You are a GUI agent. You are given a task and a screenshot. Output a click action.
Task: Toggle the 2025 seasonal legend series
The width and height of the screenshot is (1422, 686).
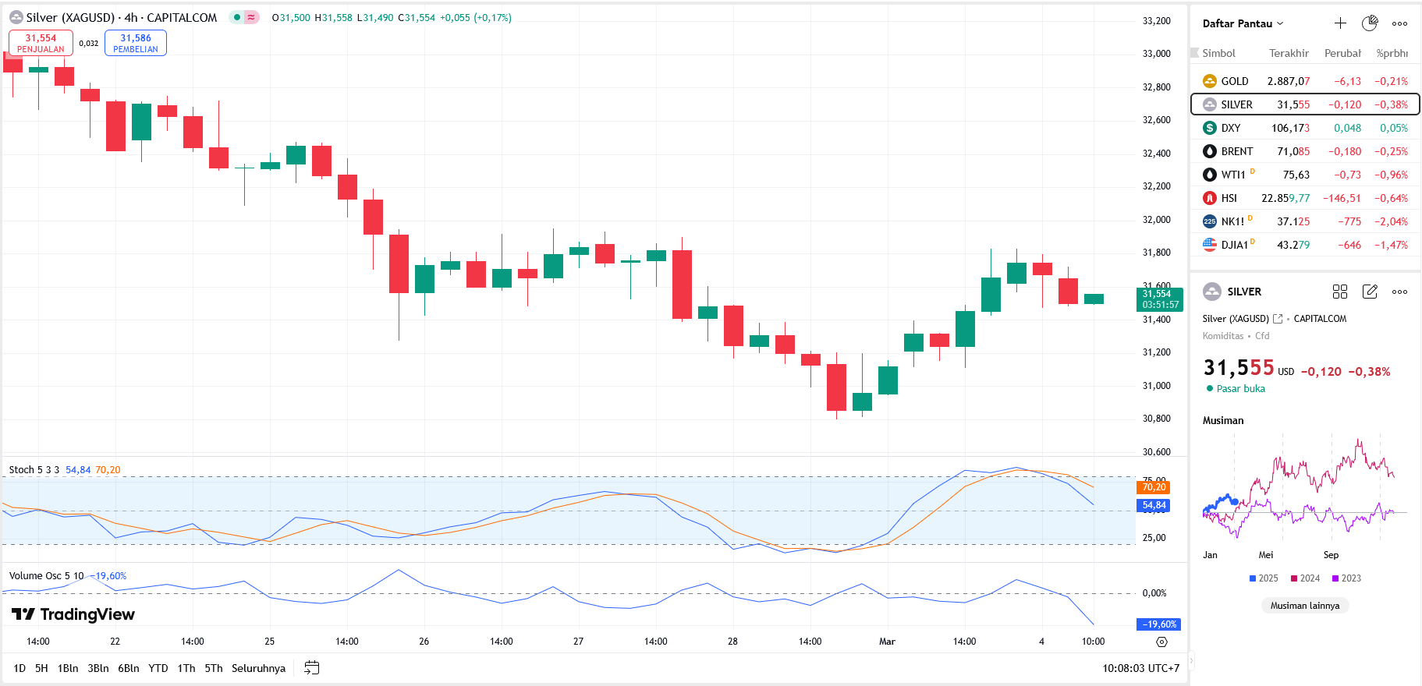point(1264,578)
